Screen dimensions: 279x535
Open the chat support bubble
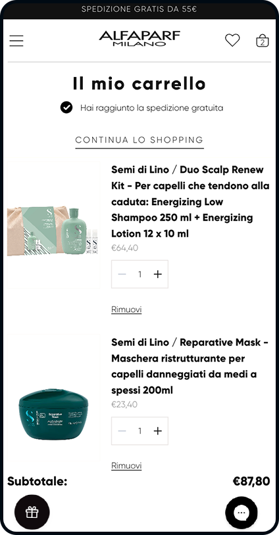(241, 513)
